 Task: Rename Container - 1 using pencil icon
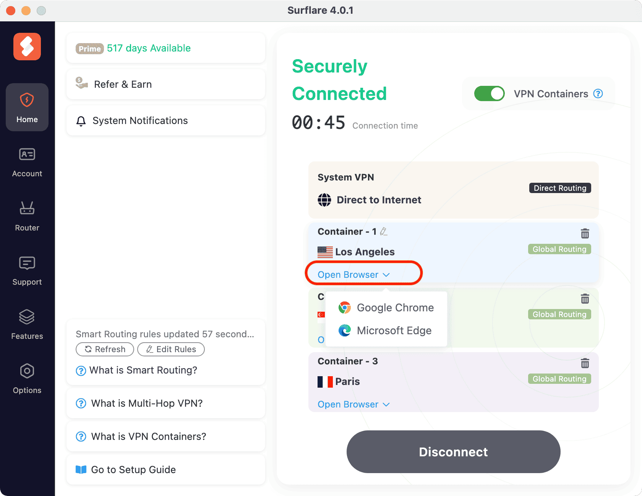(384, 232)
